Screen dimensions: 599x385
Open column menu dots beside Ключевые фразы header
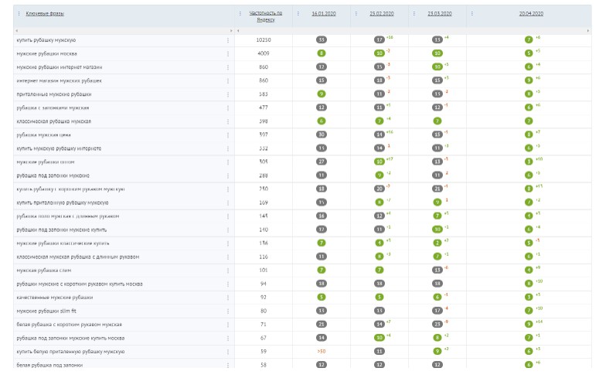19,14
